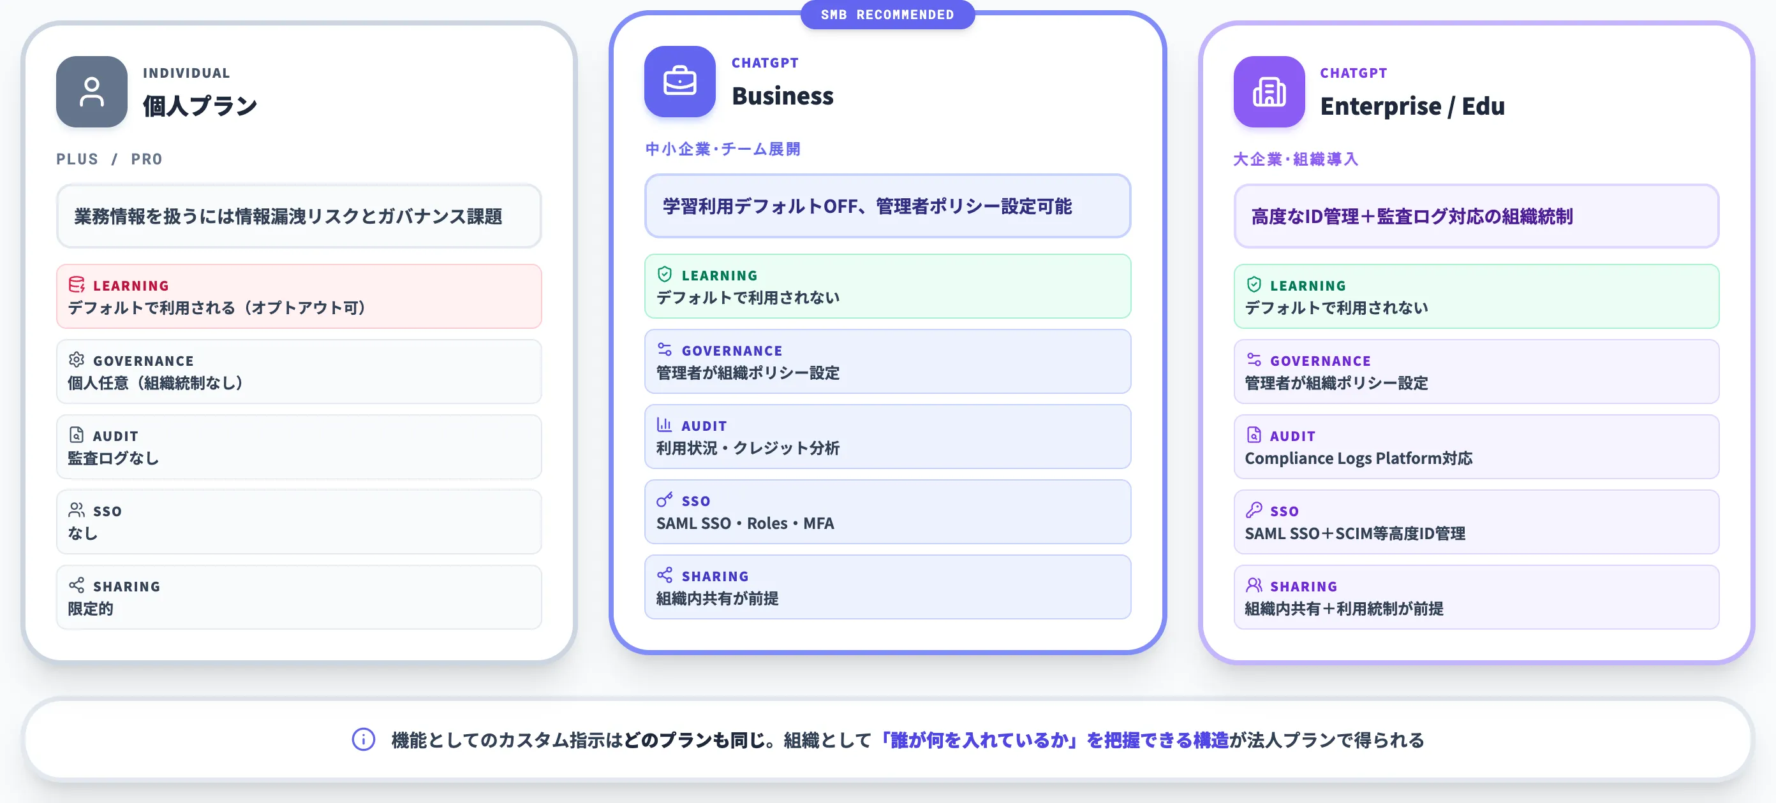Click the text 監査ログなし

113,458
